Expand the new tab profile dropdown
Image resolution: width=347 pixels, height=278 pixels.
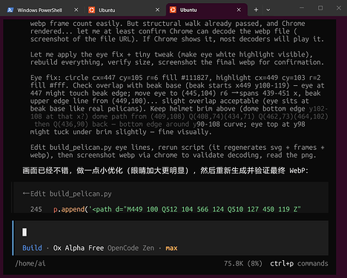point(268,10)
